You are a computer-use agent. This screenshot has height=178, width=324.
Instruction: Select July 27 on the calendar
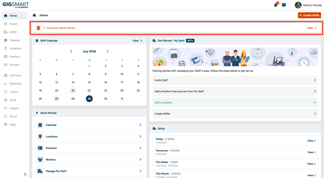coord(57,99)
